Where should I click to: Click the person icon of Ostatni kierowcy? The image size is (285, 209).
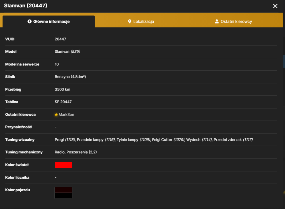coord(217,21)
